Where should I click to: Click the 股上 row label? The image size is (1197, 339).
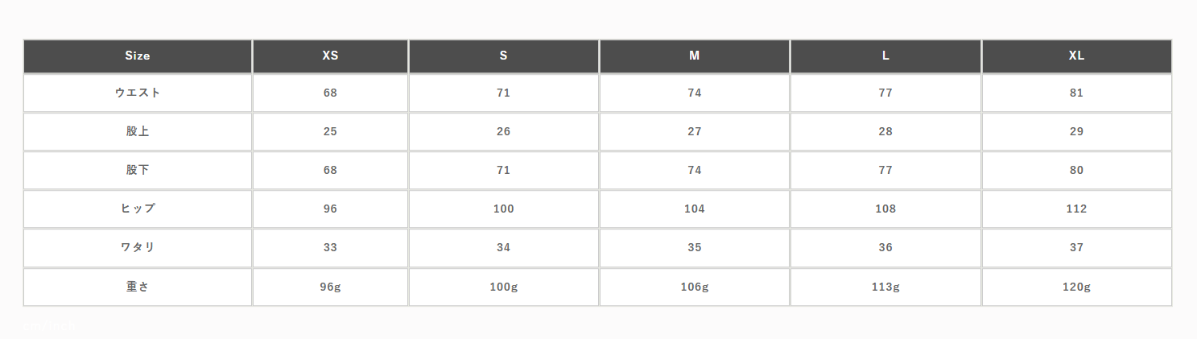(138, 131)
